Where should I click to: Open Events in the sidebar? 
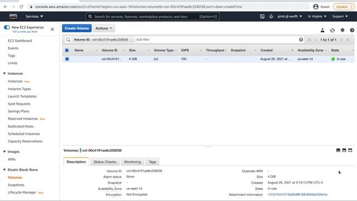pyautogui.click(x=13, y=48)
